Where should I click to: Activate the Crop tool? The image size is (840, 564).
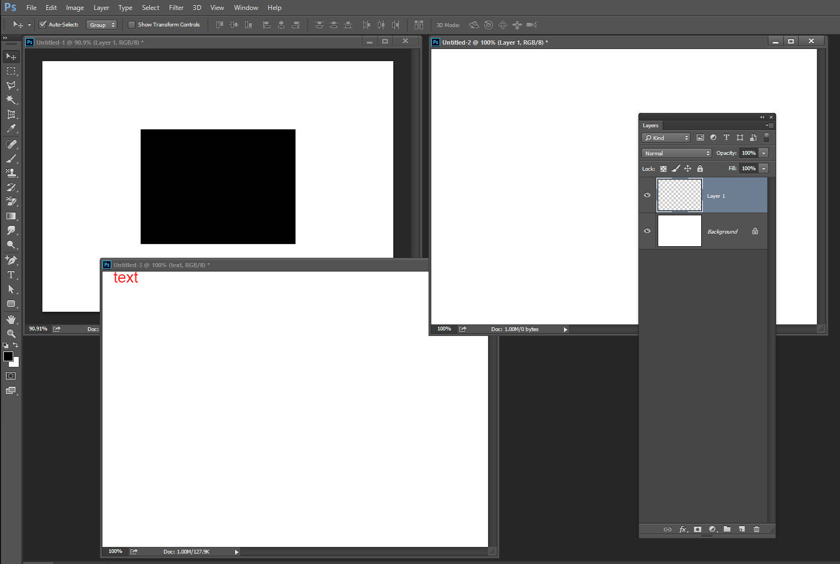[11, 115]
